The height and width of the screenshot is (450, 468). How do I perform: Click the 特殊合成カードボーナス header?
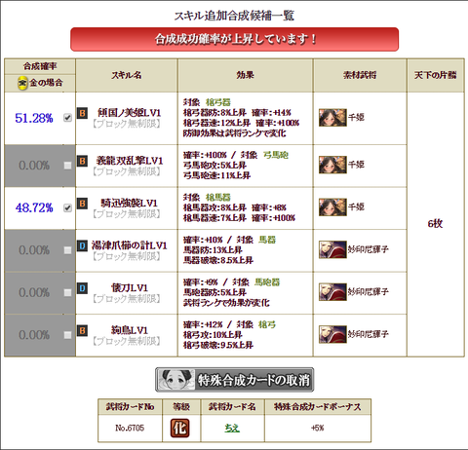(318, 407)
